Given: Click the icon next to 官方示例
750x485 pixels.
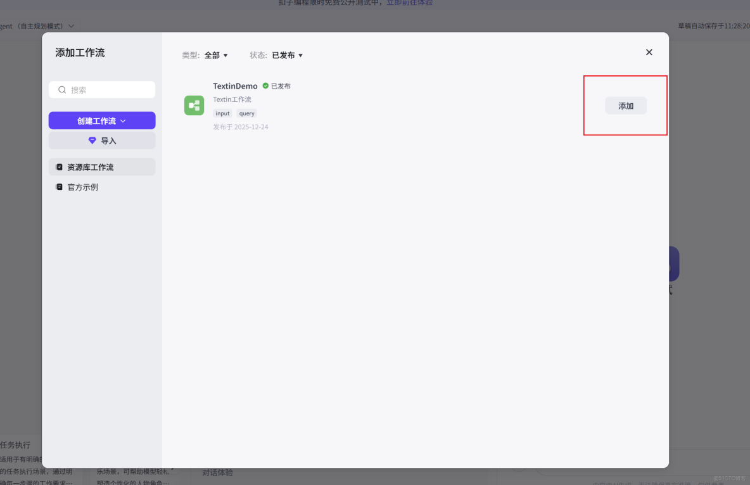Looking at the screenshot, I should [59, 187].
